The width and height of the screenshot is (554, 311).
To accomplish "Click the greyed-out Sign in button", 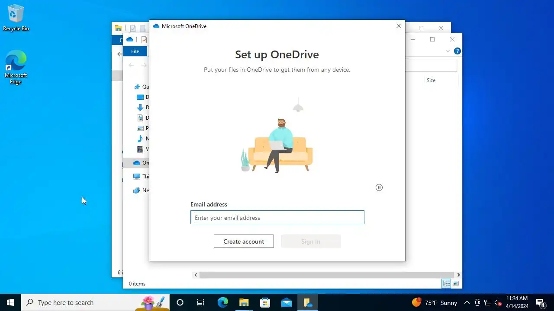I will coord(311,241).
